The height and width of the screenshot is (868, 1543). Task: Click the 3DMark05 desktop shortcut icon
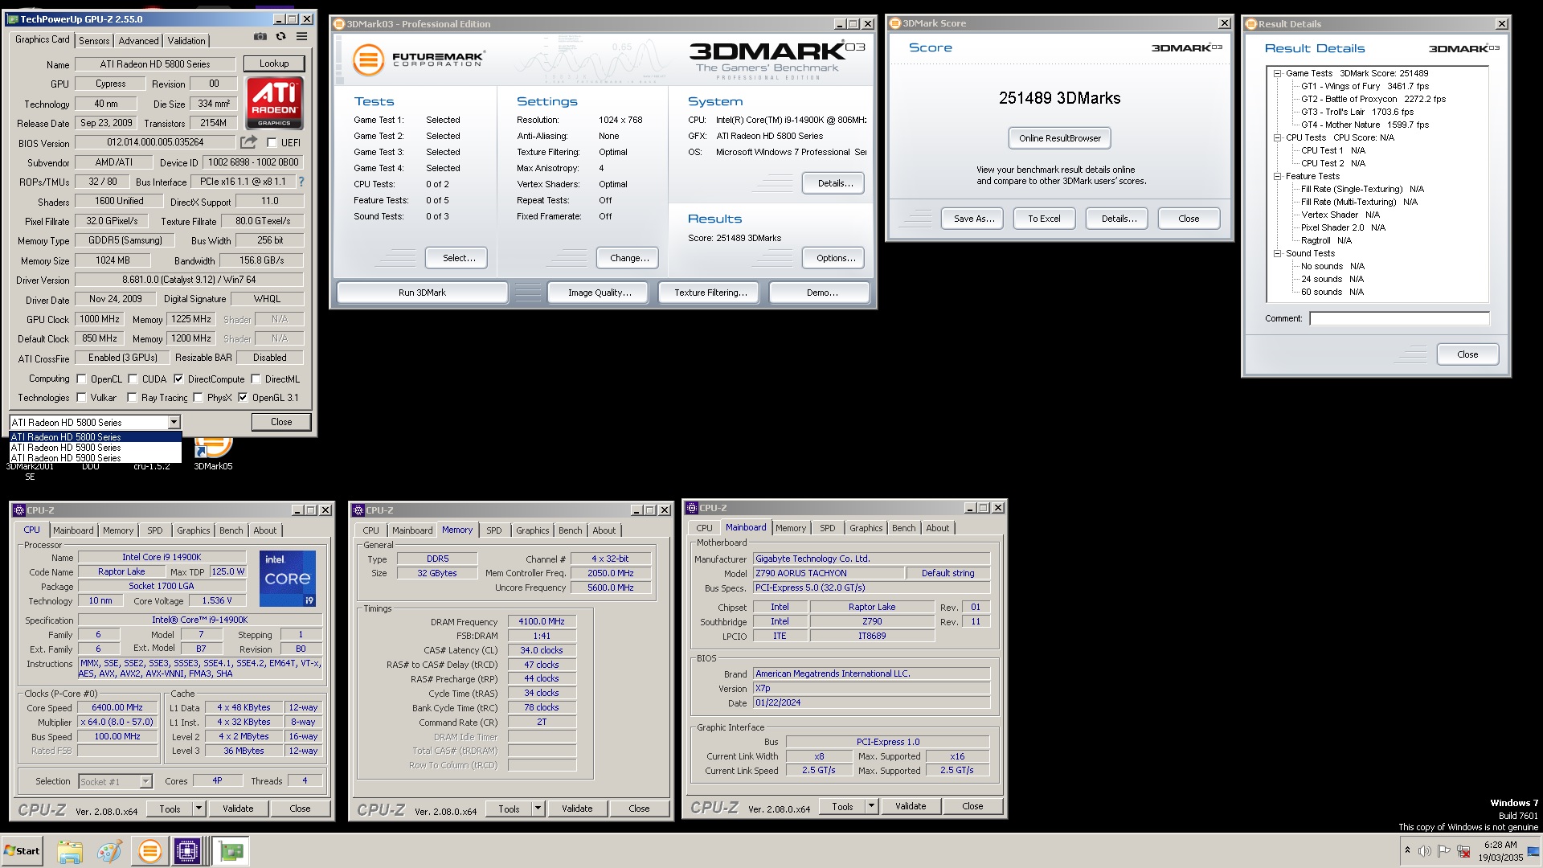coord(213,447)
